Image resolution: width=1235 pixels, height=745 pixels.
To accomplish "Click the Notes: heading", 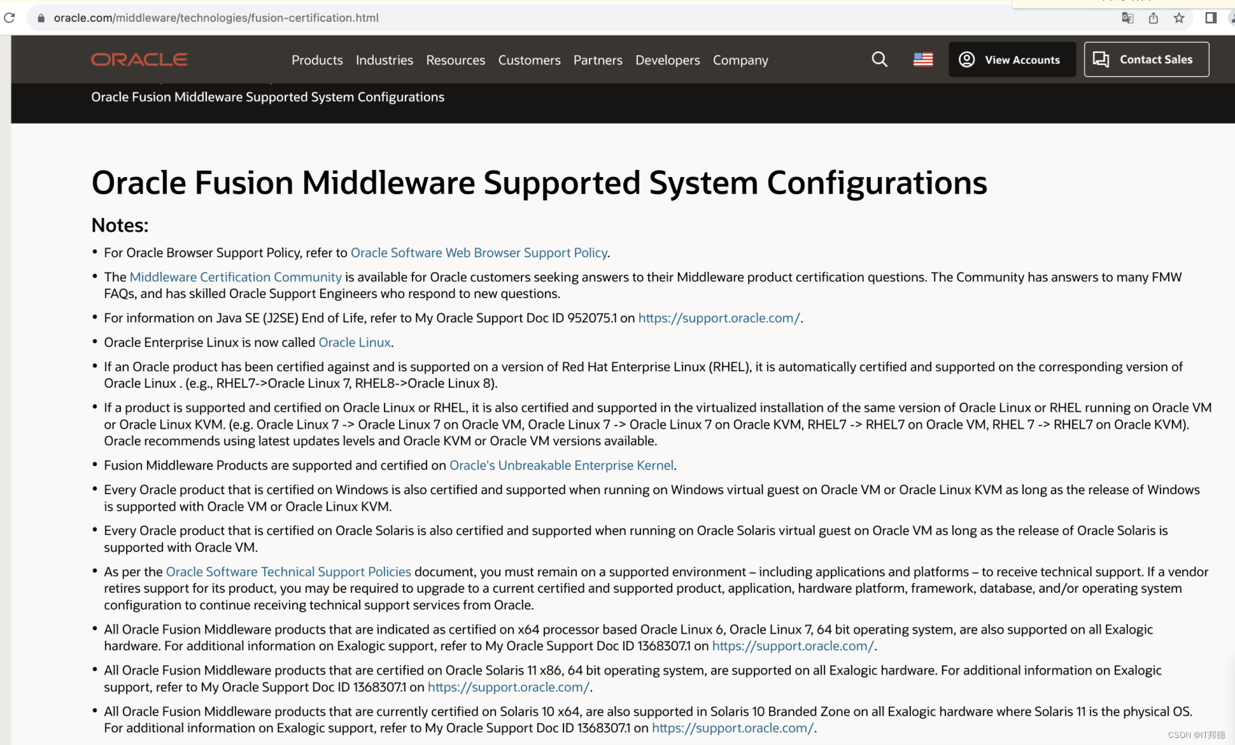I will 120,225.
